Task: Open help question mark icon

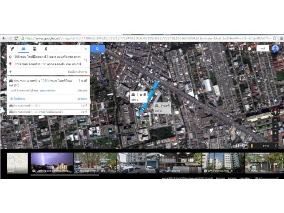Action: [238, 146]
